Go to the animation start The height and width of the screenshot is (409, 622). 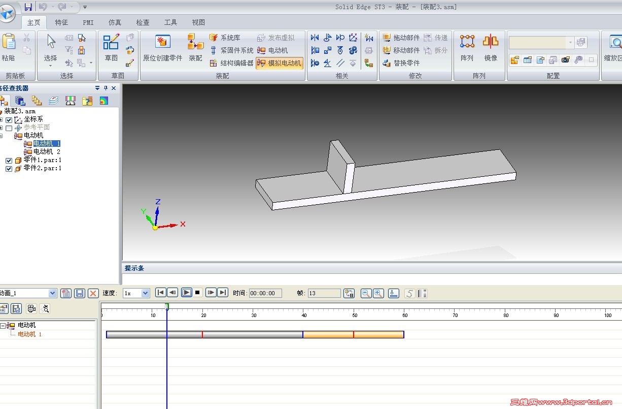point(160,293)
